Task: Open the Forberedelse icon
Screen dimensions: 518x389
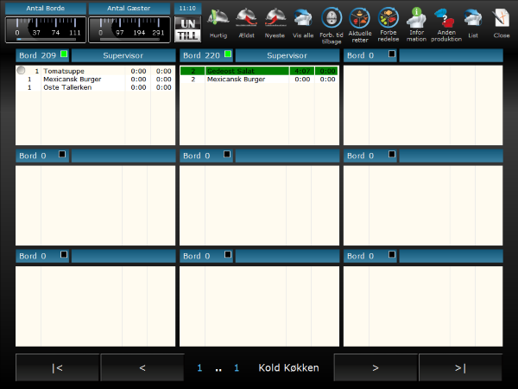Action: [388, 21]
